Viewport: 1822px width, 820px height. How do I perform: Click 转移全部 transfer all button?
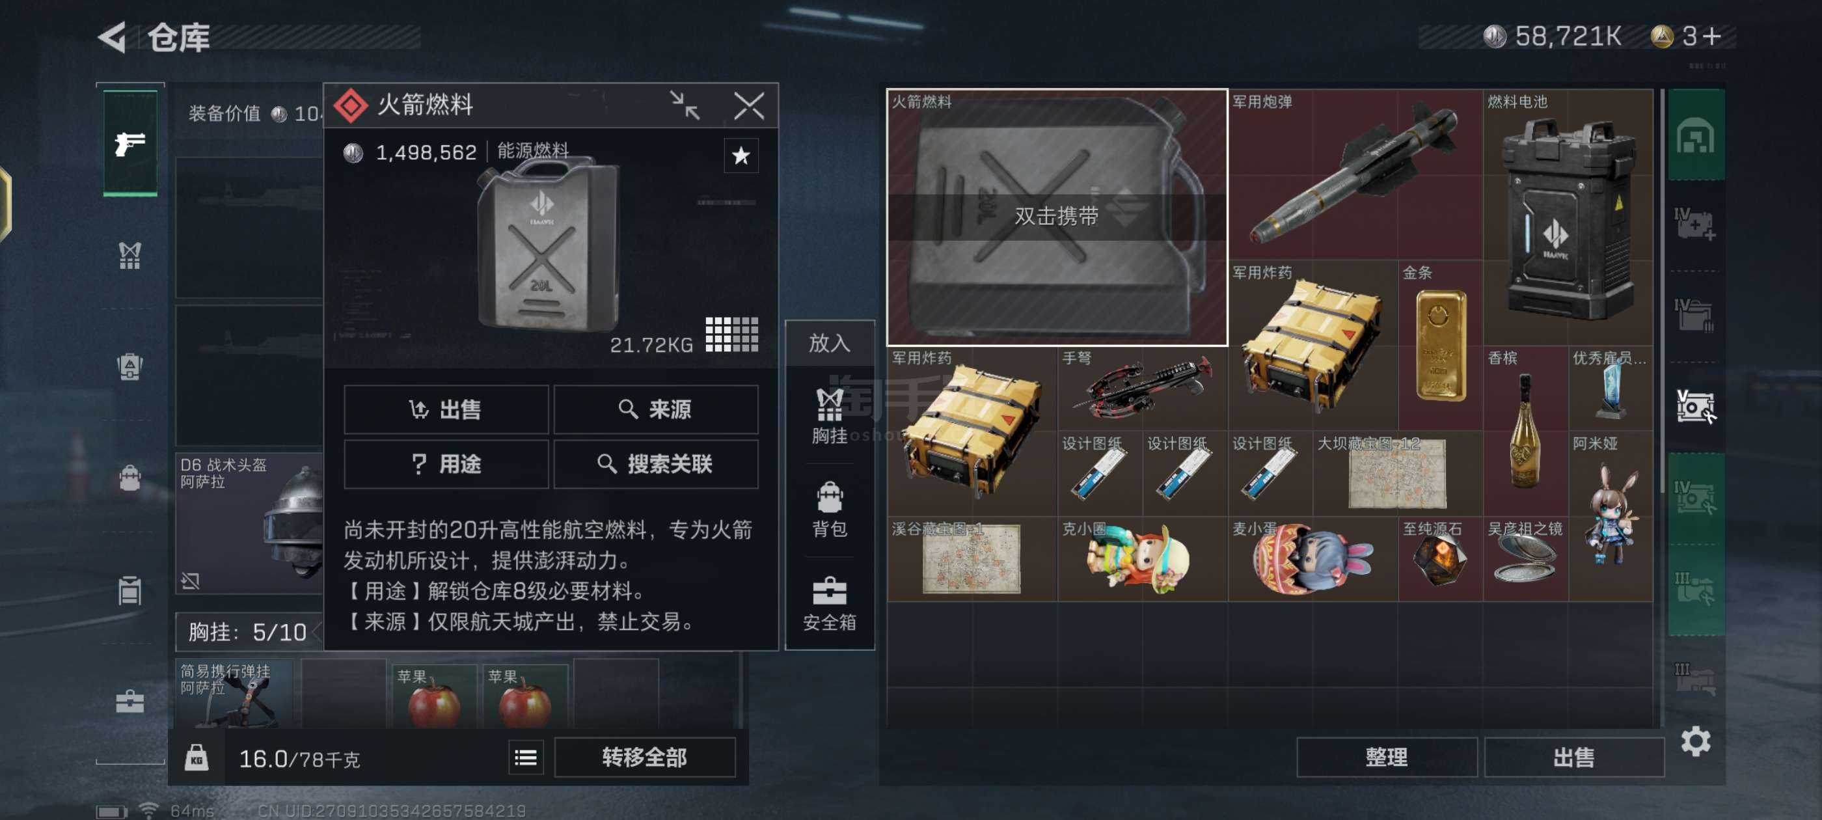pos(644,757)
